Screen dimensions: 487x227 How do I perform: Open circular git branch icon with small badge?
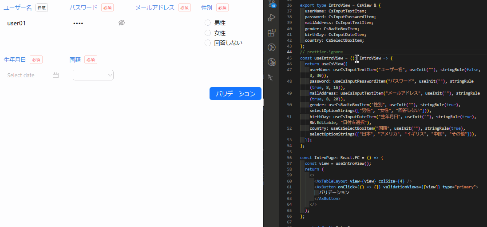(x=271, y=62)
